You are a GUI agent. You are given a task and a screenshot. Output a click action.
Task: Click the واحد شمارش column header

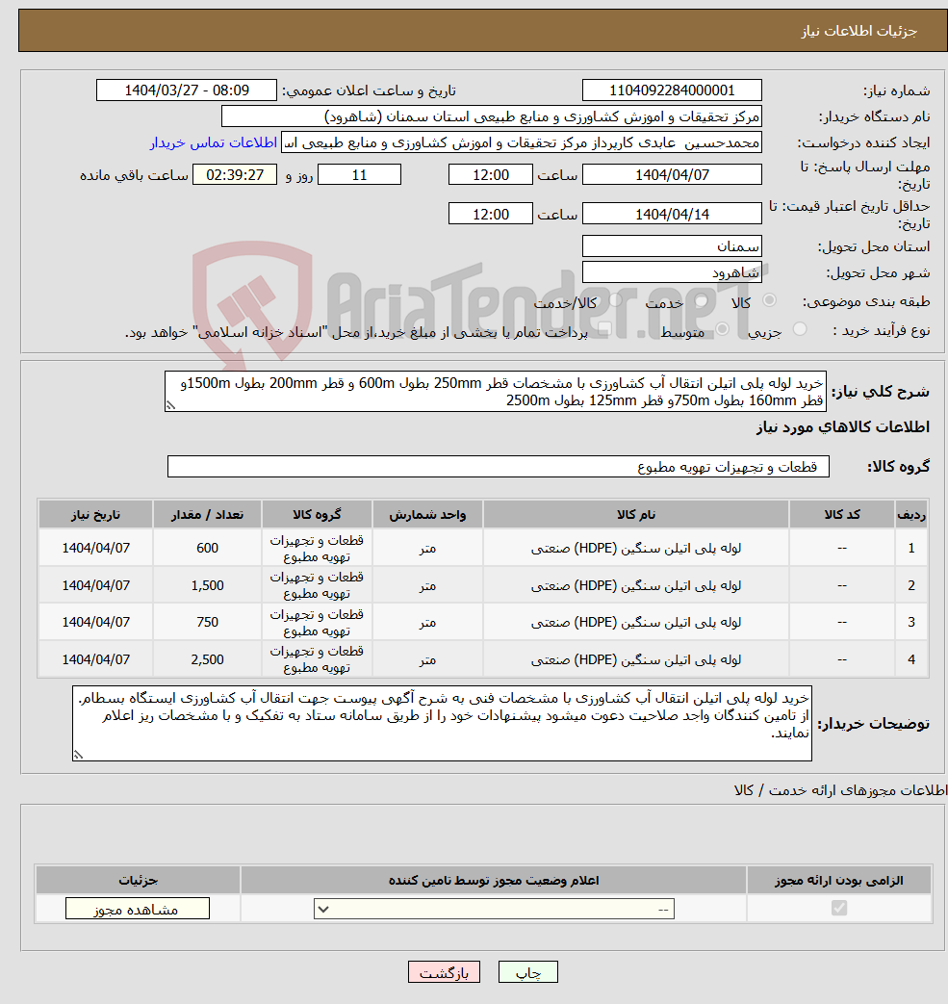tap(427, 515)
